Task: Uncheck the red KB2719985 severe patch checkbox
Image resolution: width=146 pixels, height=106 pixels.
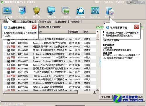Action: (x=8, y=47)
